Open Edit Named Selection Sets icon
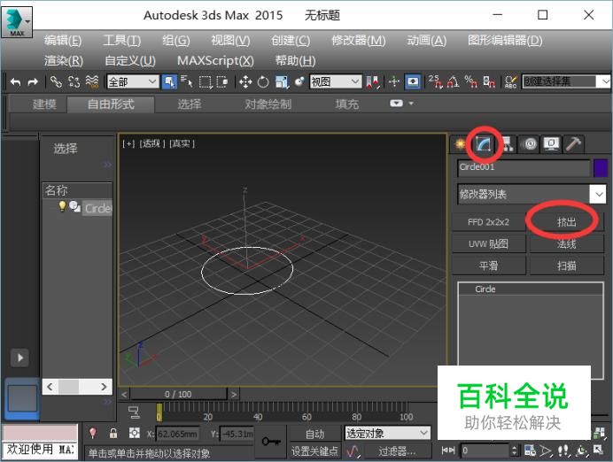Image resolution: width=613 pixels, height=462 pixels. click(511, 82)
